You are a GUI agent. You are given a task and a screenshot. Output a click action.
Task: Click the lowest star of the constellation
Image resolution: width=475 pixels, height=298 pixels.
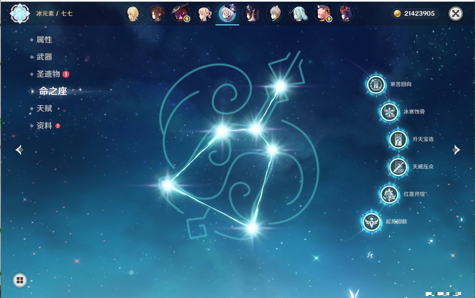pyautogui.click(x=252, y=228)
